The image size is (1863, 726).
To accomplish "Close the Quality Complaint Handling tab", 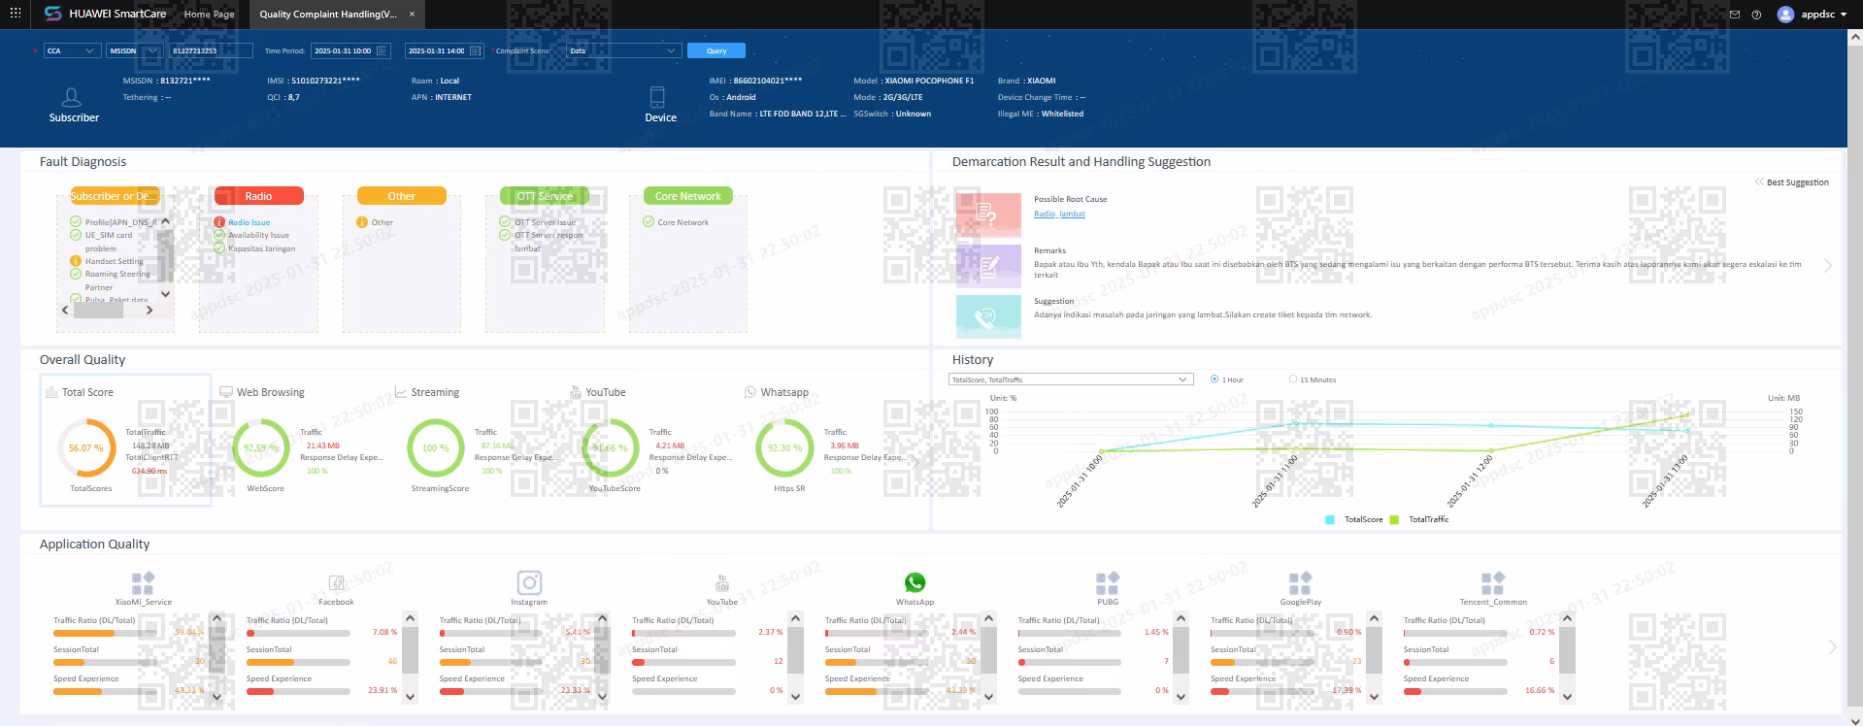I will click(x=412, y=15).
